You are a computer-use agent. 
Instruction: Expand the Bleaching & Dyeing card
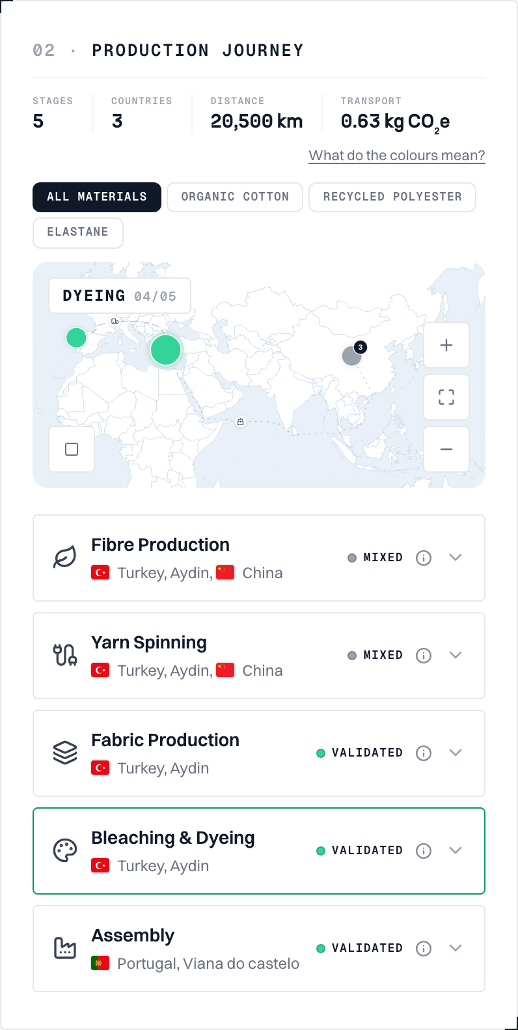click(x=456, y=850)
